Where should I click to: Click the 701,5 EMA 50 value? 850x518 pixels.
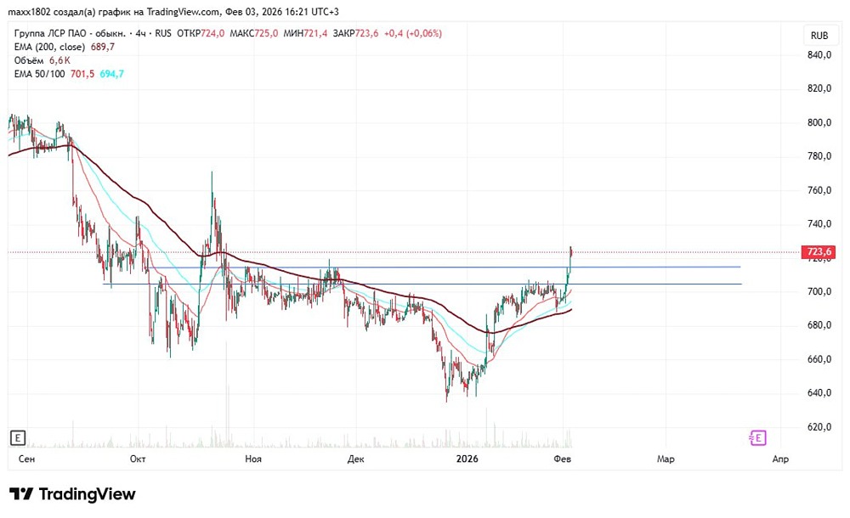coord(82,74)
